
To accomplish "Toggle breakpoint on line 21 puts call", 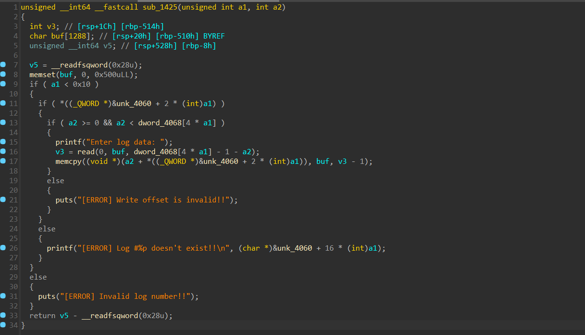I will [x=3, y=200].
